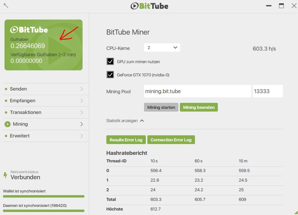Click the chevron next to Erweitert

(x=82, y=136)
